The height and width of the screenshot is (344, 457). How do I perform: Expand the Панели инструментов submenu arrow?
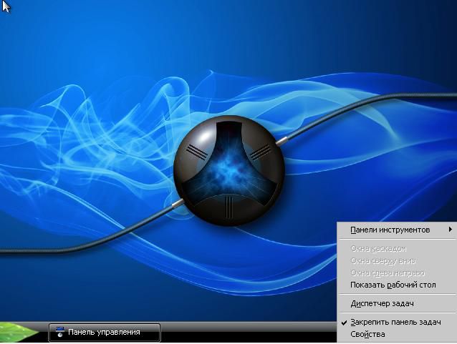tap(450, 230)
